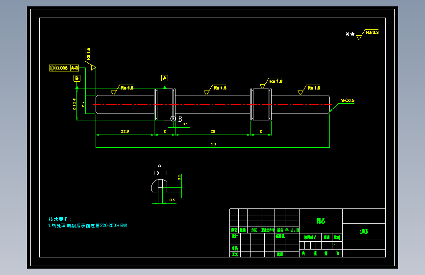Select the datum 'A' square label
This screenshot has height=275, width=425.
165,78
